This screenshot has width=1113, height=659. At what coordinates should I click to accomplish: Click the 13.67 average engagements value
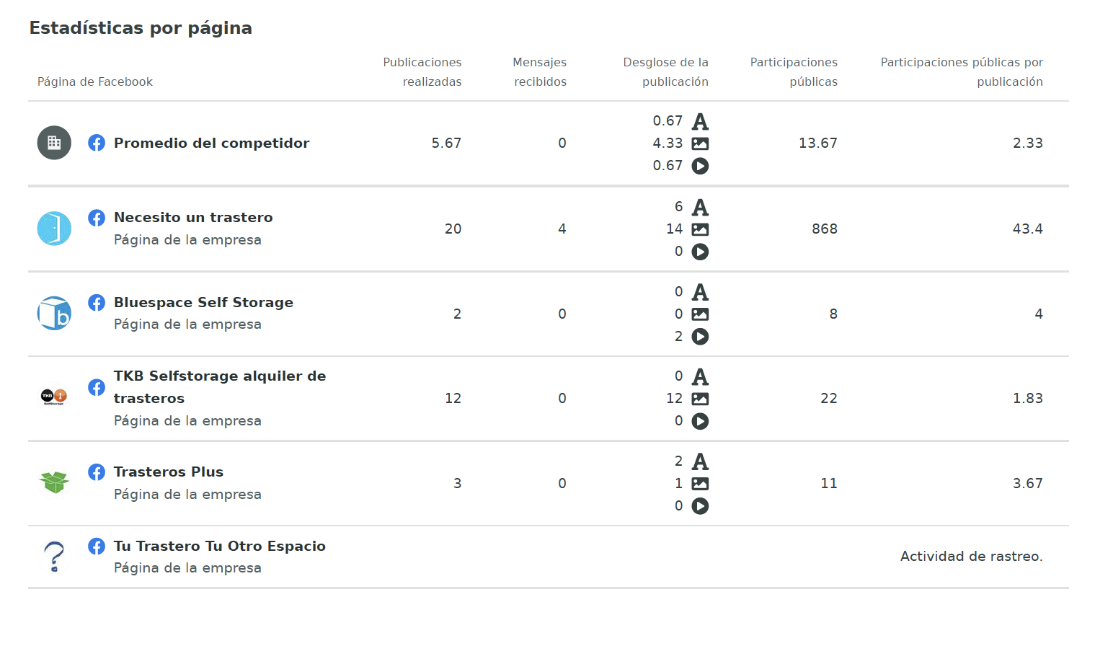click(x=818, y=143)
